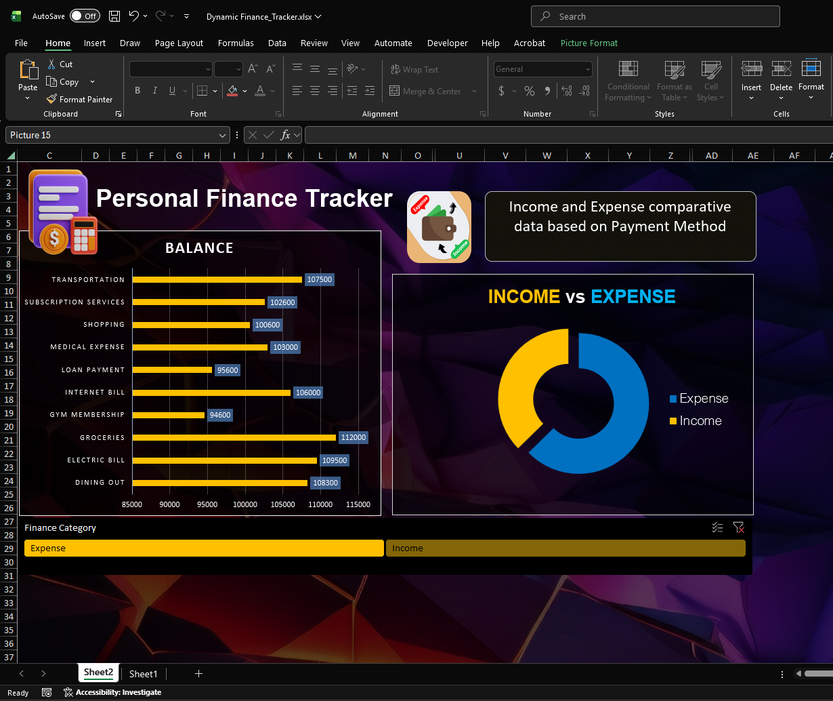Enable Multi-Select on the Finance Category slicer
This screenshot has width=833, height=701.
(x=717, y=527)
